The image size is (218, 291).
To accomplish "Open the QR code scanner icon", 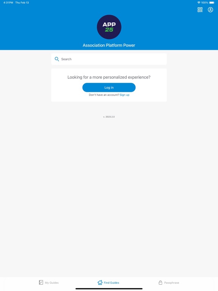I will (200, 9).
